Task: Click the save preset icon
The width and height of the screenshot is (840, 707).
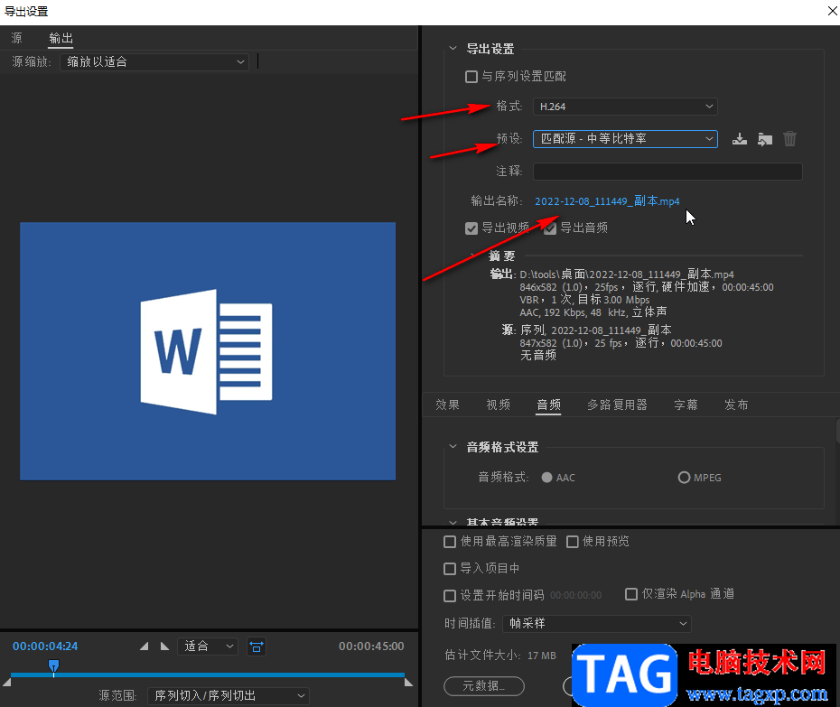Action: (x=739, y=139)
